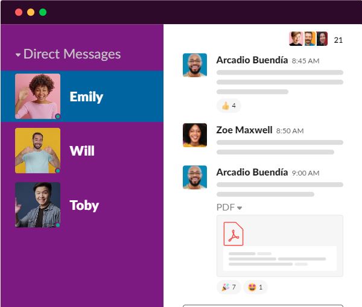Click the red close window button
The width and height of the screenshot is (362, 307).
point(19,12)
